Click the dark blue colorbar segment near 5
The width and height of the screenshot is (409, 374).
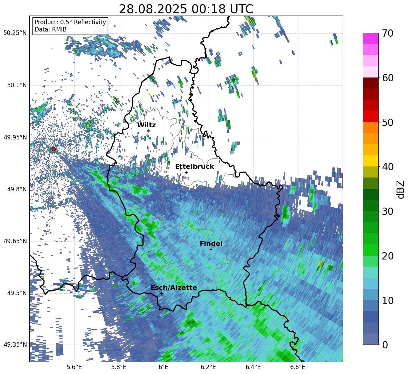[x=370, y=317]
